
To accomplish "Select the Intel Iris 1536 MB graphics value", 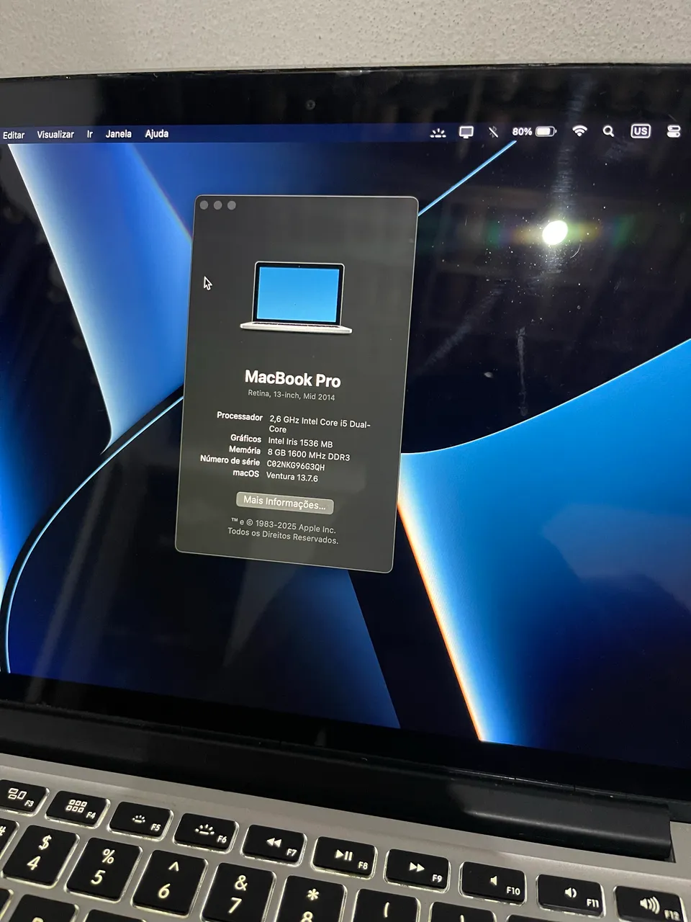I will [x=300, y=442].
